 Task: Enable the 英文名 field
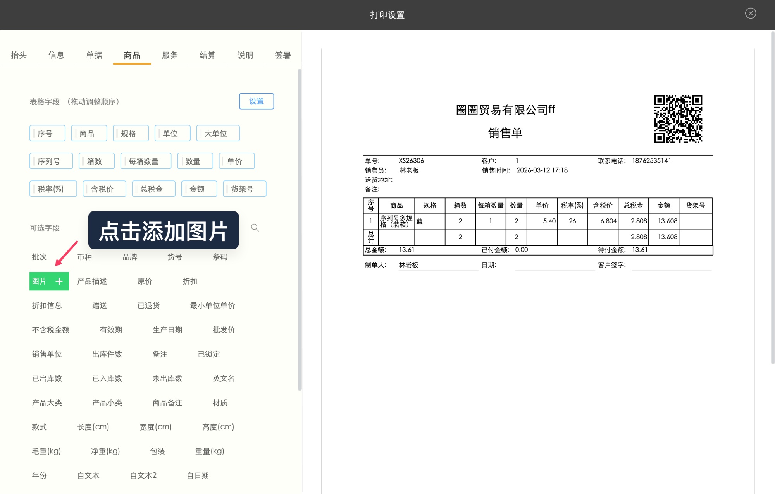(x=224, y=378)
